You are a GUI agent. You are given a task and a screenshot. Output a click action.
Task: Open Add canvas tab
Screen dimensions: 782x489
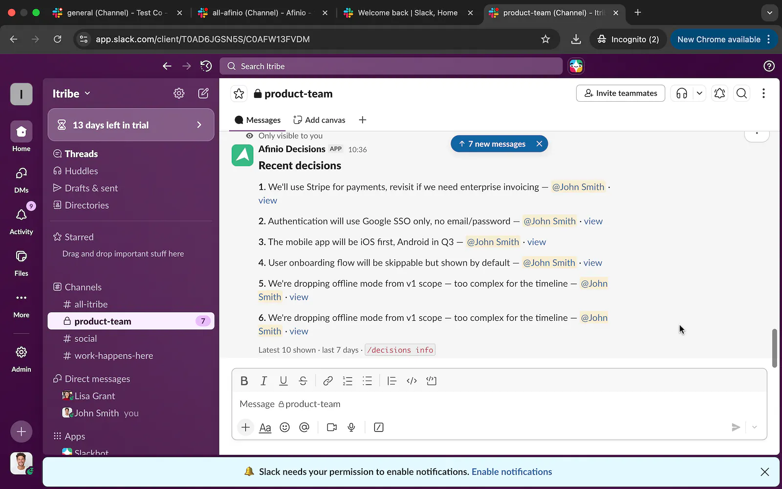click(x=319, y=120)
